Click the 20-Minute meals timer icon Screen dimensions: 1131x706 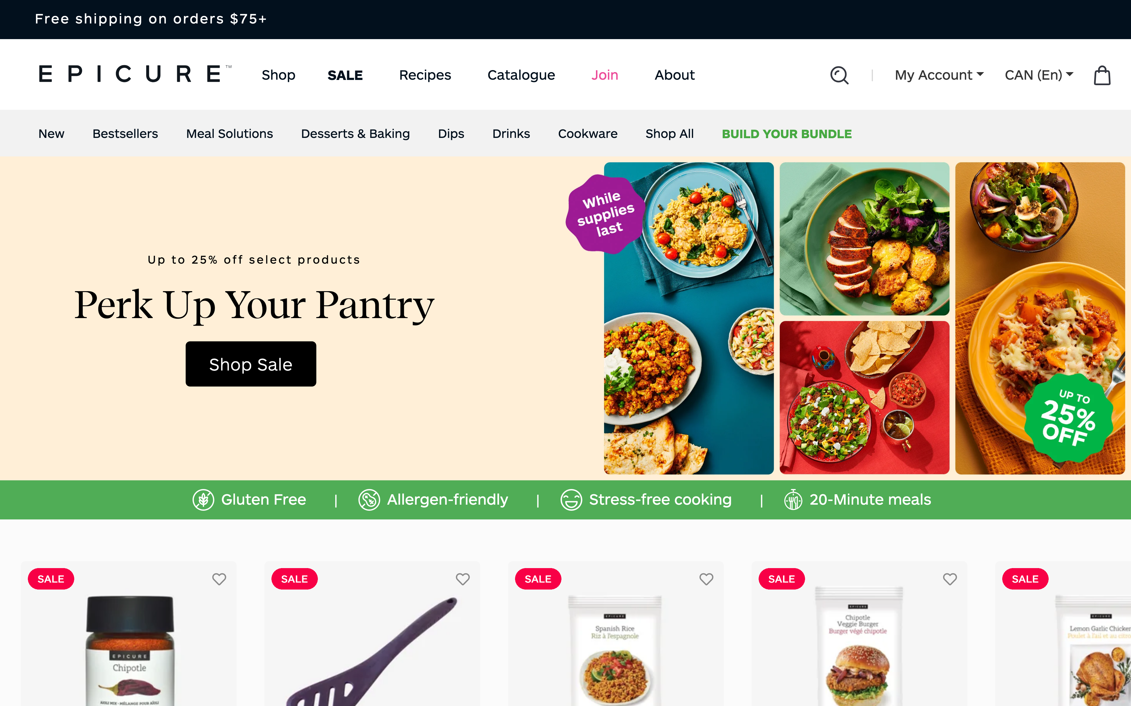(793, 500)
